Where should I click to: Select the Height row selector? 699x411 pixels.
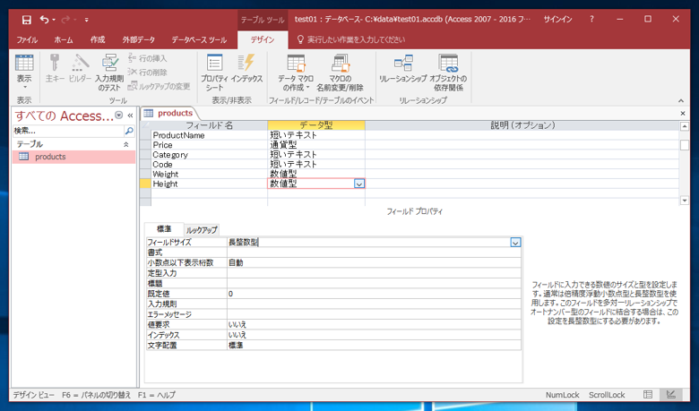145,184
